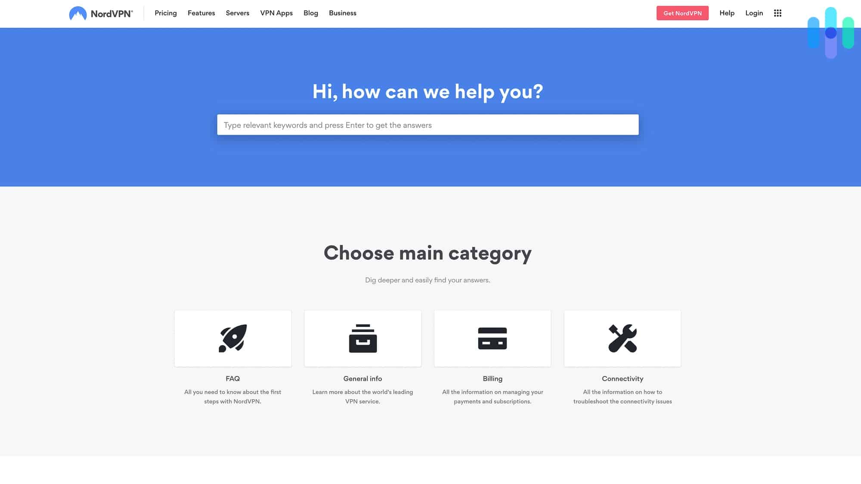The height and width of the screenshot is (484, 861).
Task: Click the Features navigation item
Action: 201,13
